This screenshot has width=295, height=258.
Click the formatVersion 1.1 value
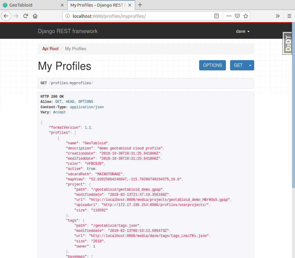[x=88, y=127]
